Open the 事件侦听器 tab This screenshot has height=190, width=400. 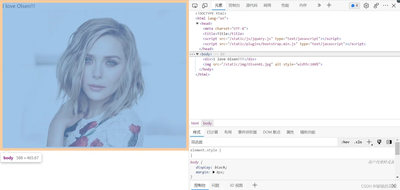tap(247, 132)
